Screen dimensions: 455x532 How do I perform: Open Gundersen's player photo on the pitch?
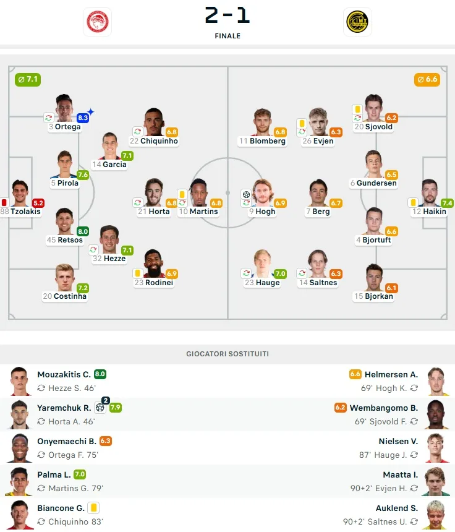coord(373,165)
